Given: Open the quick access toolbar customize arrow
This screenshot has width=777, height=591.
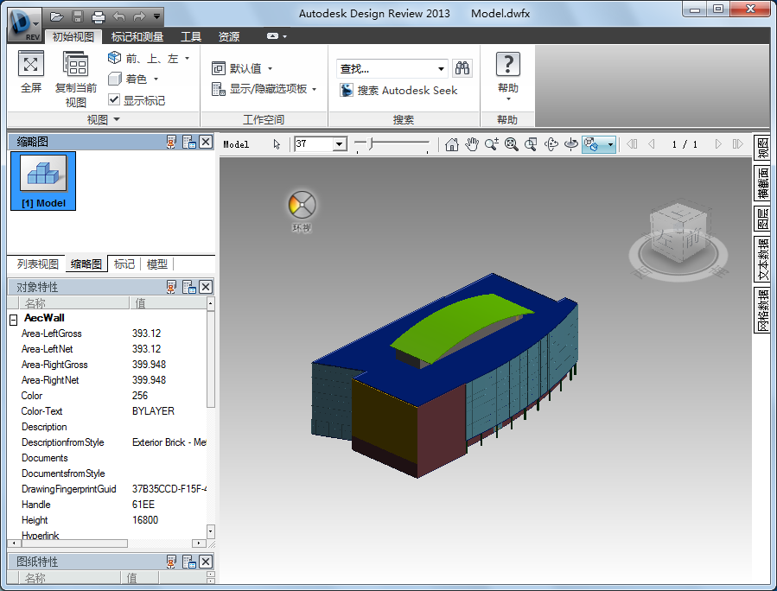Looking at the screenshot, I should [x=156, y=16].
